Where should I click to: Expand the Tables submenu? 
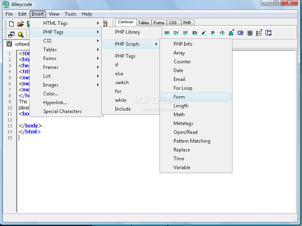[66, 50]
